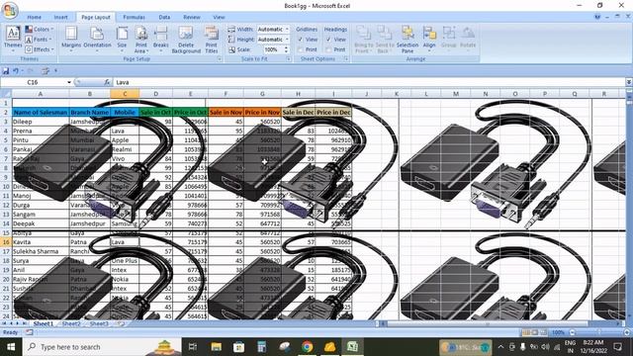Select column C header
This screenshot has height=356, width=633.
[125, 94]
